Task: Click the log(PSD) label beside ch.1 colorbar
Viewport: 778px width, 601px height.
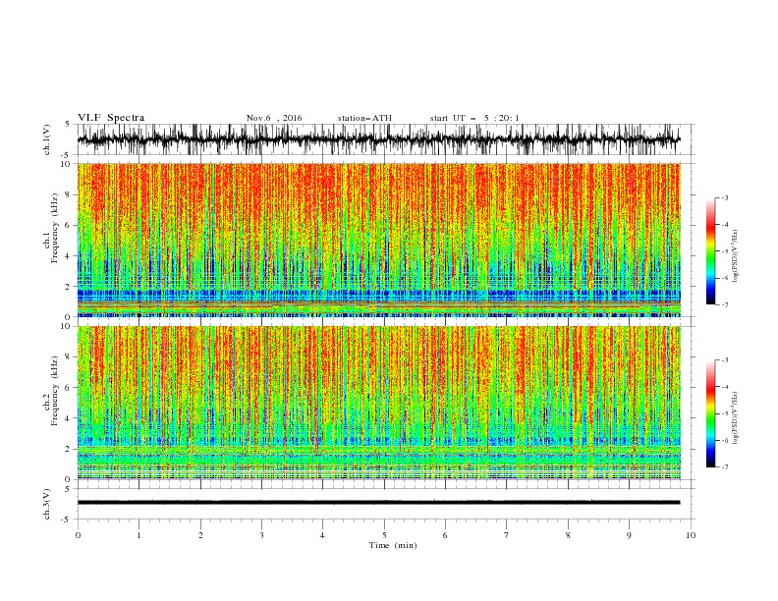Action: (x=735, y=256)
